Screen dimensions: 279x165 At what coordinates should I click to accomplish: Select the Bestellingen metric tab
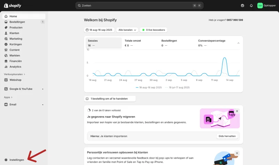[178, 43]
